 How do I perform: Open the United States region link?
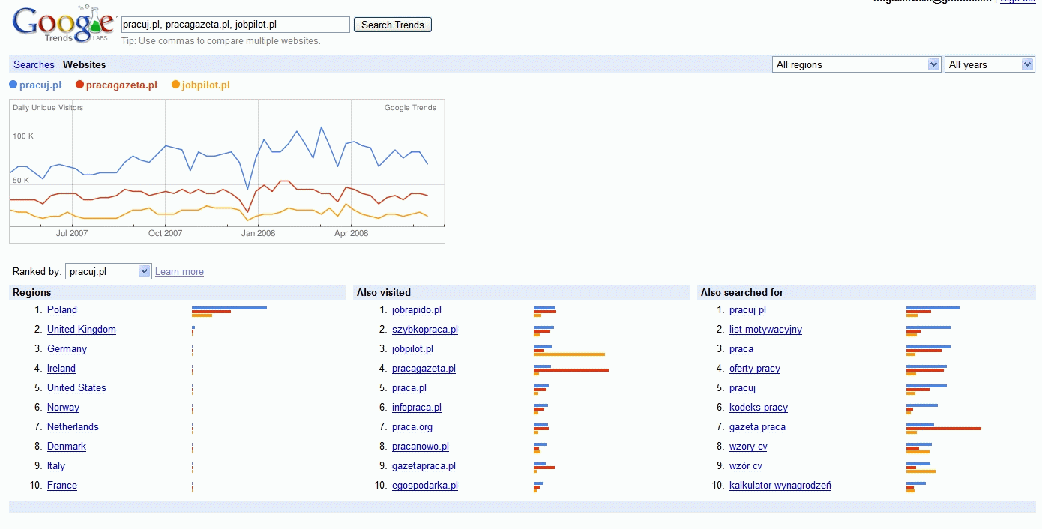(x=76, y=388)
